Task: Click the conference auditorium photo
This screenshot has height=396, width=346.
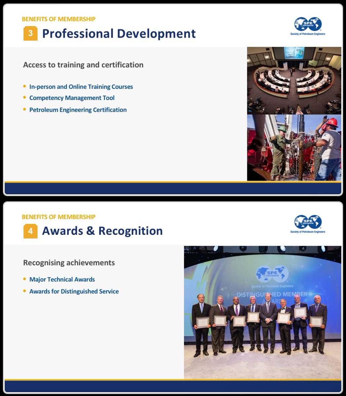Action: coord(294,81)
